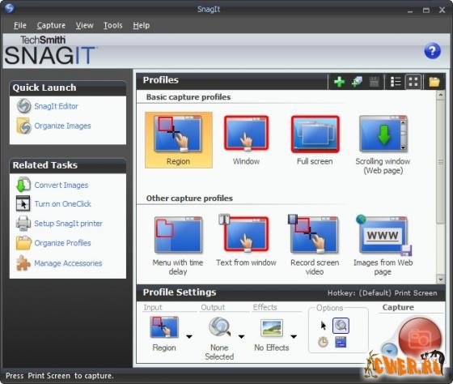Click the Other capture profiles heading

click(189, 198)
